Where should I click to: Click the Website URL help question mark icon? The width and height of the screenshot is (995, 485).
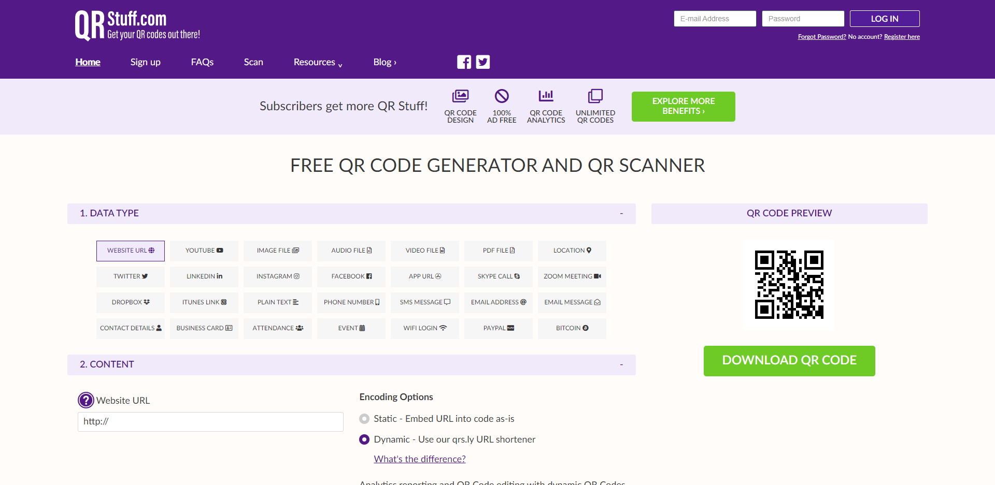click(x=86, y=400)
